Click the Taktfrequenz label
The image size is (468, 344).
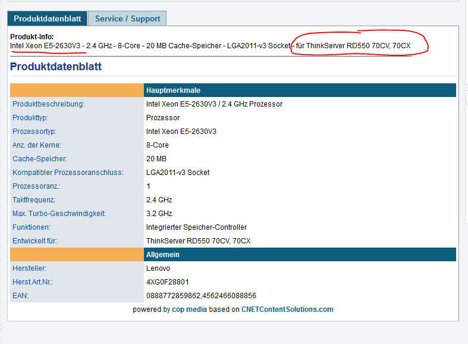click(x=34, y=200)
